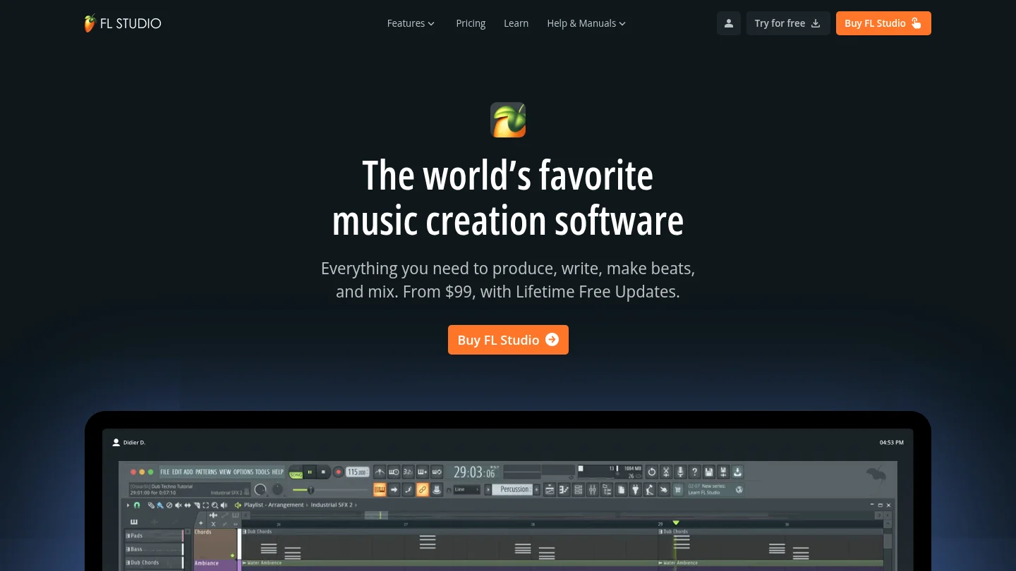The image size is (1016, 571).
Task: Toggle the orange typing keyboard to piano icon
Action: coord(380,489)
